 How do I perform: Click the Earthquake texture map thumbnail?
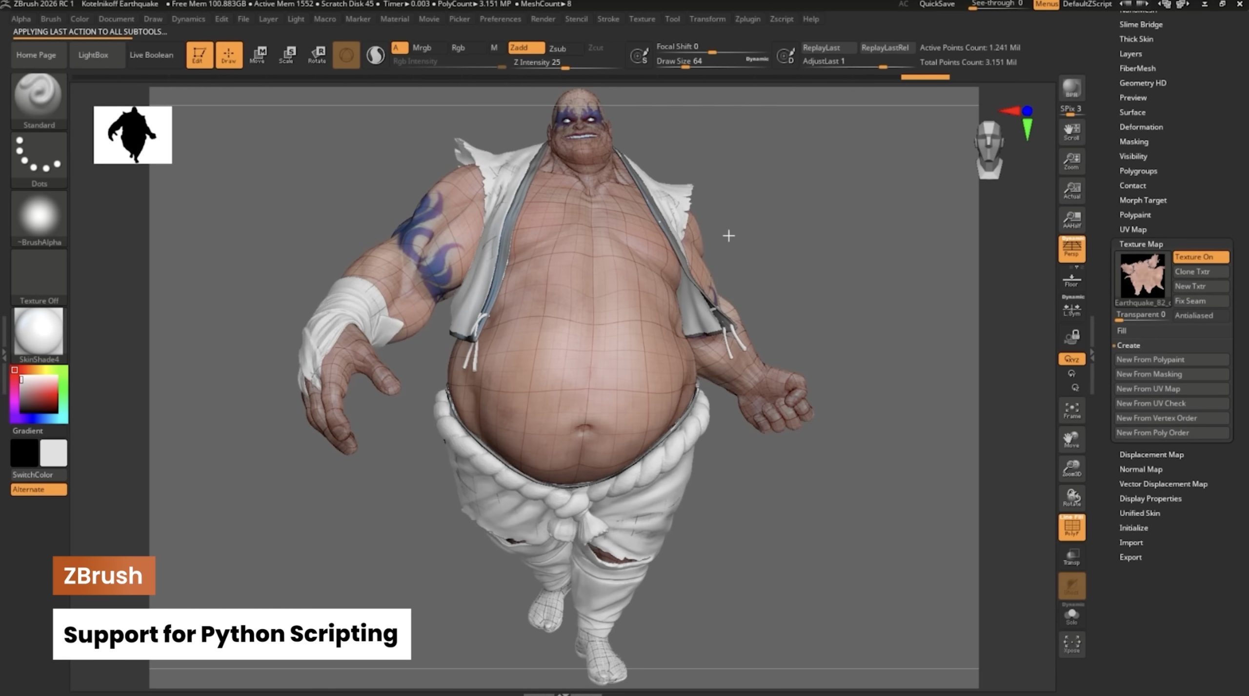click(x=1142, y=275)
